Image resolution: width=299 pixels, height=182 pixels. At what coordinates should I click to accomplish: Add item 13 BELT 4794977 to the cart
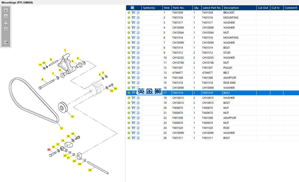[133, 73]
